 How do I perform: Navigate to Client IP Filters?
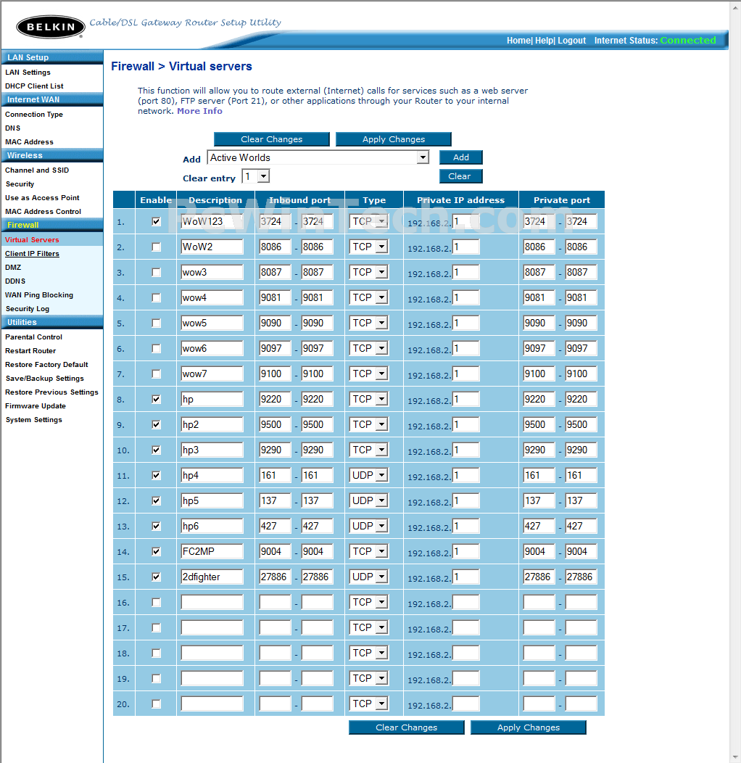[32, 254]
